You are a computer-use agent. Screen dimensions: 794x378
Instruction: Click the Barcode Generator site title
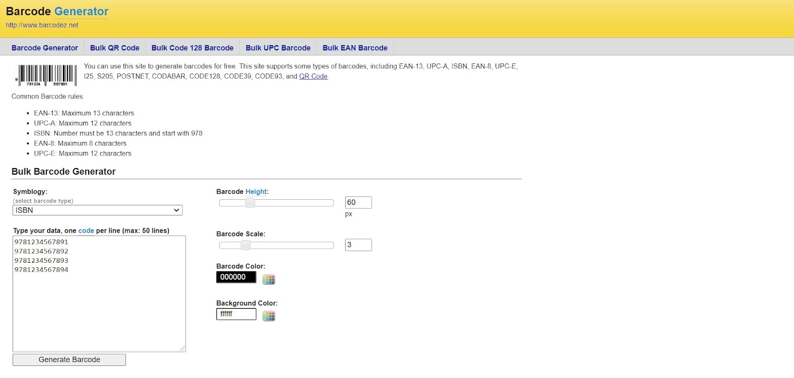57,12
